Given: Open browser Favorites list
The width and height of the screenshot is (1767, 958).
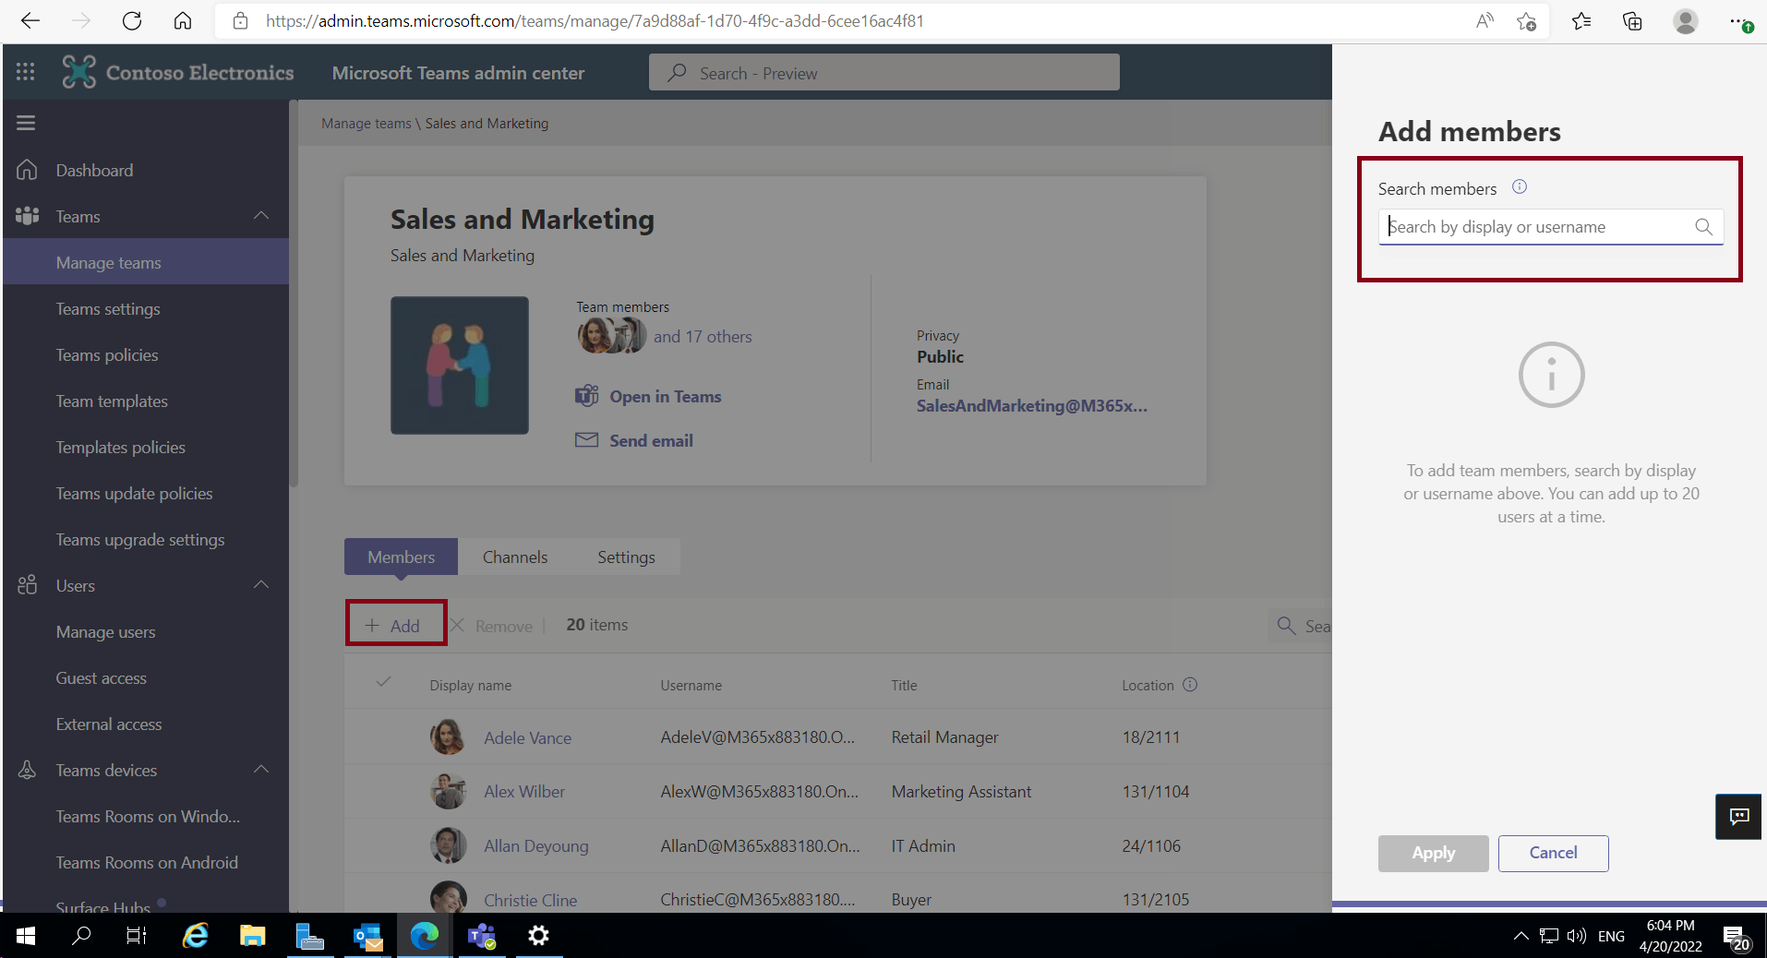Looking at the screenshot, I should (x=1581, y=21).
